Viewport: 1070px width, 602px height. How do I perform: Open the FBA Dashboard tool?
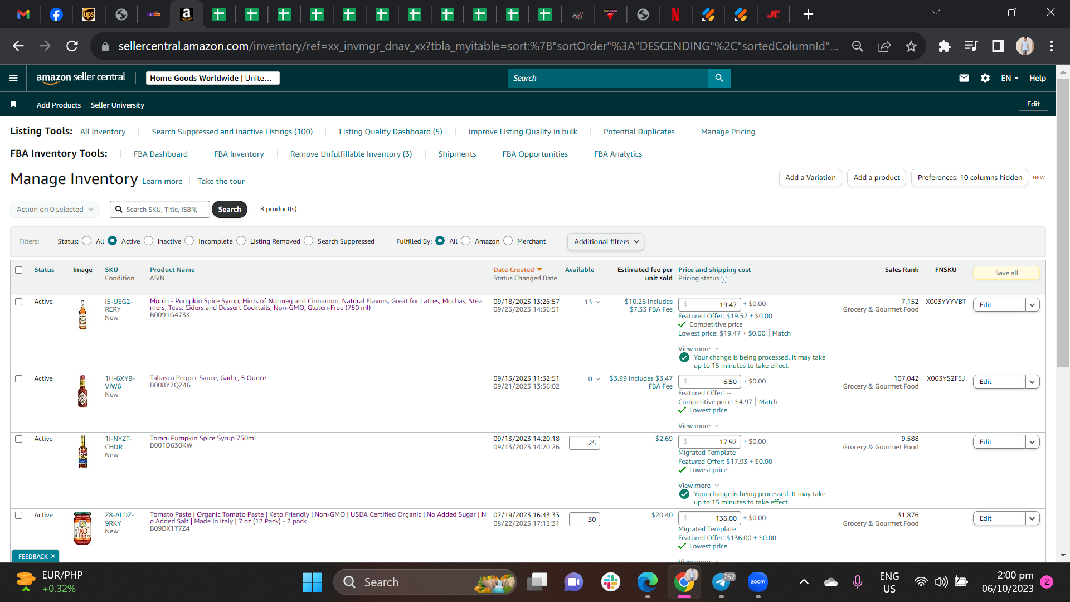[160, 154]
